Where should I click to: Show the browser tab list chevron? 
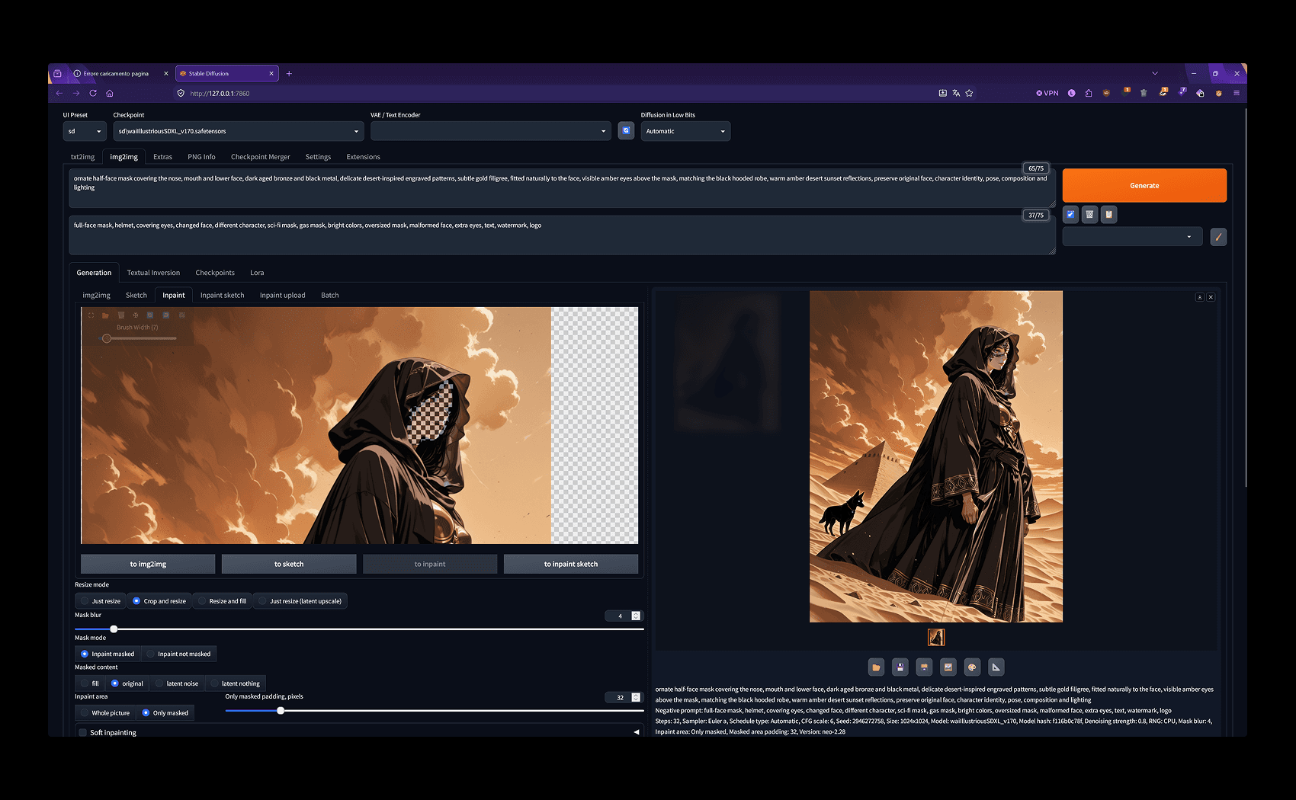coord(1155,74)
